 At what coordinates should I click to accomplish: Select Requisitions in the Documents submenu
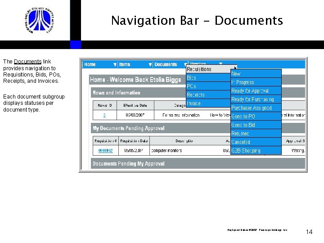click(x=208, y=69)
